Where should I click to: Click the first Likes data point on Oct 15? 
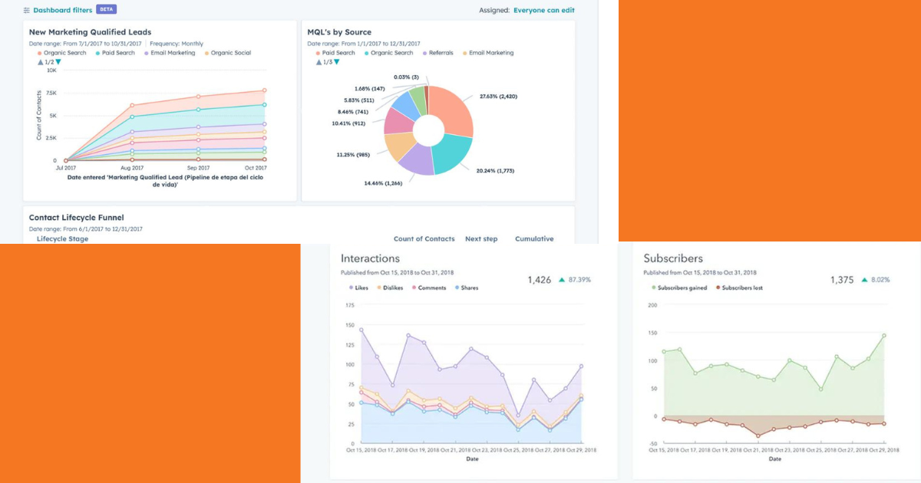361,330
